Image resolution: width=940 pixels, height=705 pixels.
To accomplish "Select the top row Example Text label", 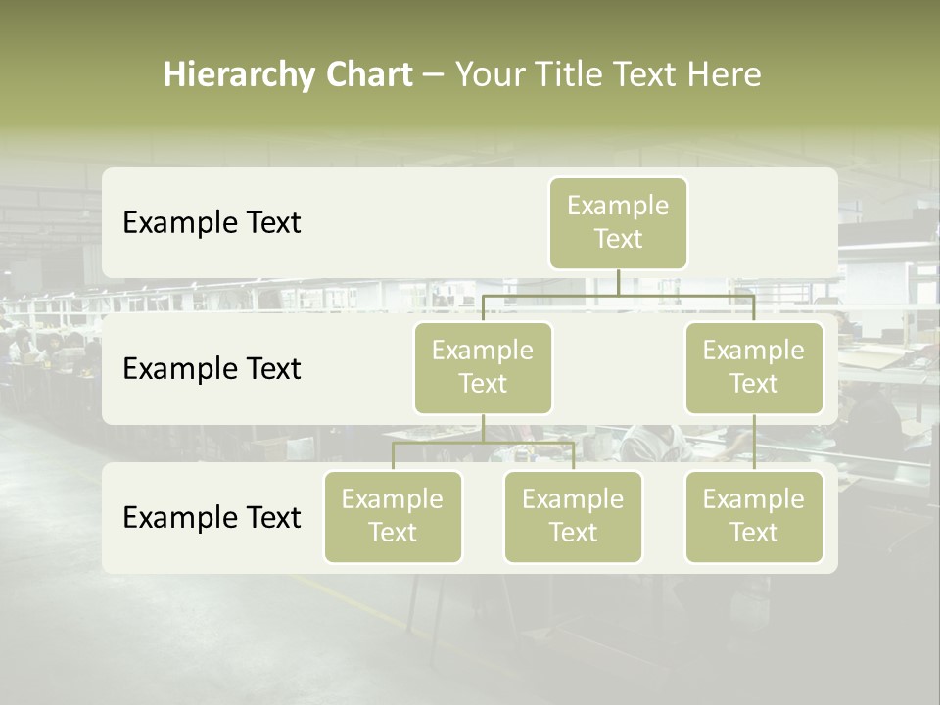I will pos(211,222).
